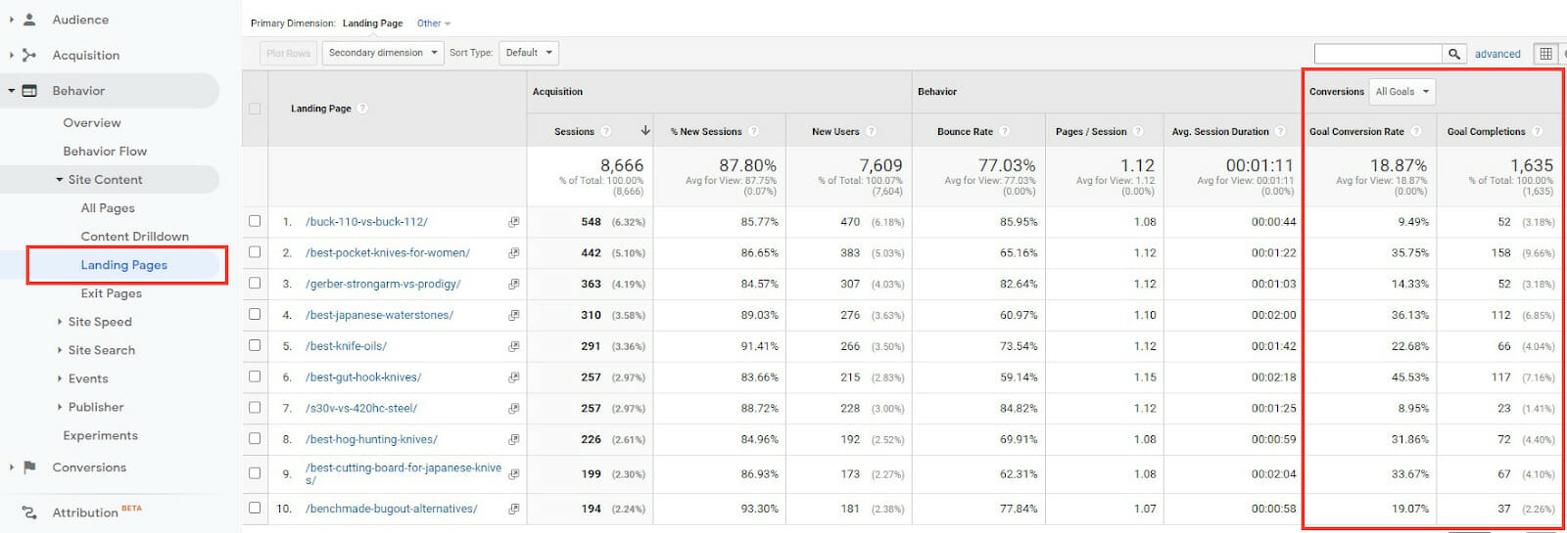Image resolution: width=1567 pixels, height=533 pixels.
Task: Click the table search input field
Action: (x=1377, y=54)
